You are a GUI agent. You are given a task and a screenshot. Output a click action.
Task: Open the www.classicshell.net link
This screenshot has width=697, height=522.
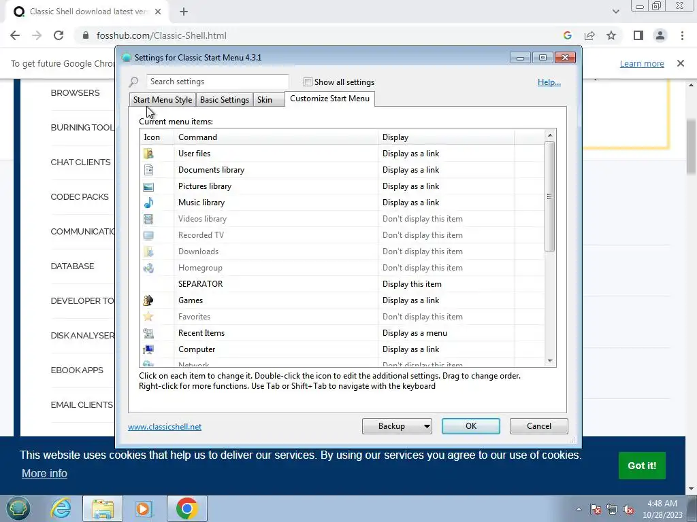click(165, 427)
